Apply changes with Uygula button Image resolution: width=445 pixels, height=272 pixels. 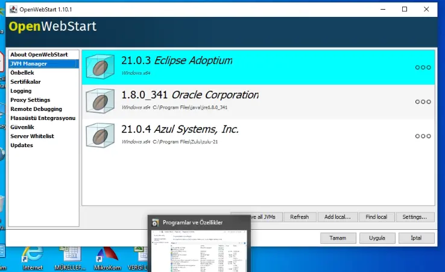[377, 238]
